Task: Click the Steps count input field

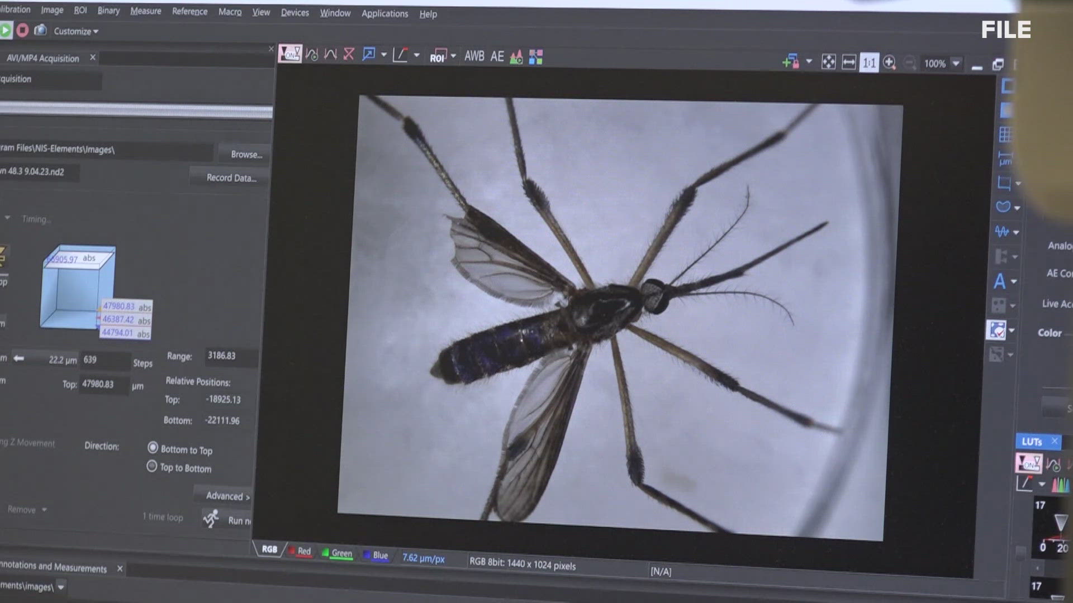Action: 105,360
